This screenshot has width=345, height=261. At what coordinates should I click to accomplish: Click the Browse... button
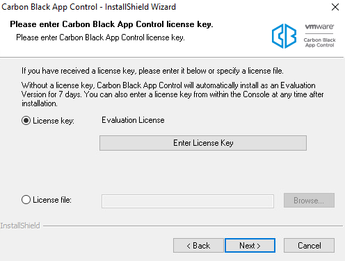[x=309, y=201]
